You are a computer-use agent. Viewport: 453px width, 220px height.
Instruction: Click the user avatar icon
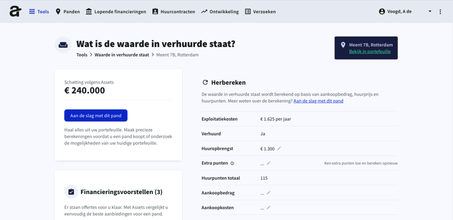(x=382, y=11)
